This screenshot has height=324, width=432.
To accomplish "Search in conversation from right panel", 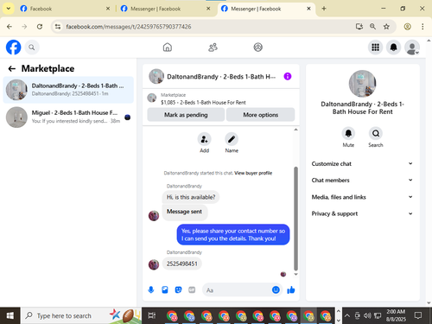I will [376, 134].
